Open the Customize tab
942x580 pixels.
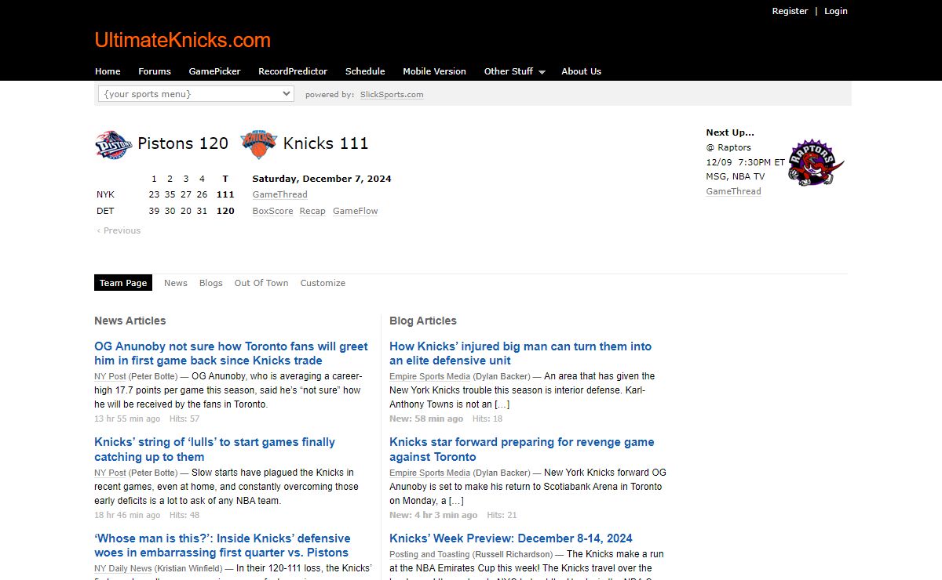(x=323, y=283)
